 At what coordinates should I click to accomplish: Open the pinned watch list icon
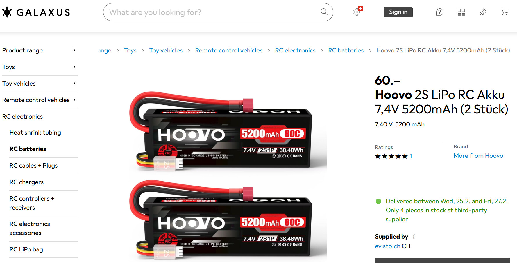[x=483, y=12]
